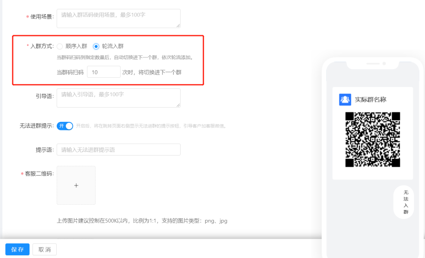Click the scan count field showing 10
This screenshot has height=258, width=425.
click(x=103, y=72)
